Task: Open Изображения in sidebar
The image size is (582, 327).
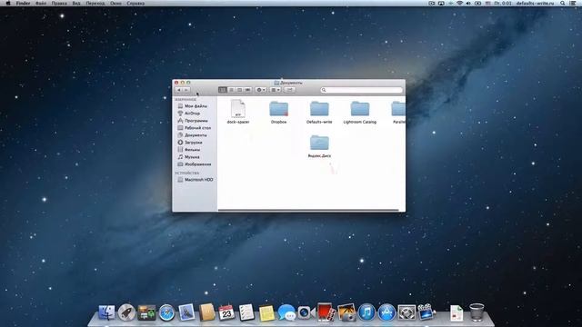Action: [195, 163]
